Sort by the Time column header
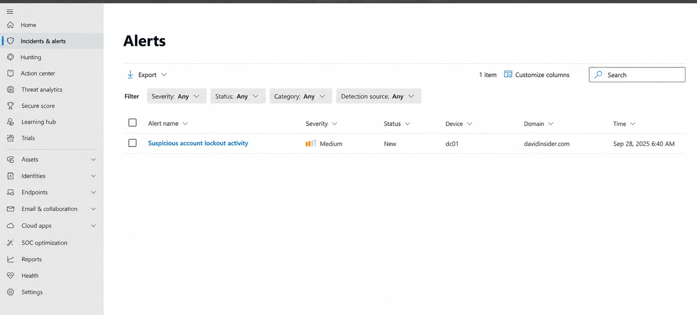The height and width of the screenshot is (315, 697). (x=624, y=124)
